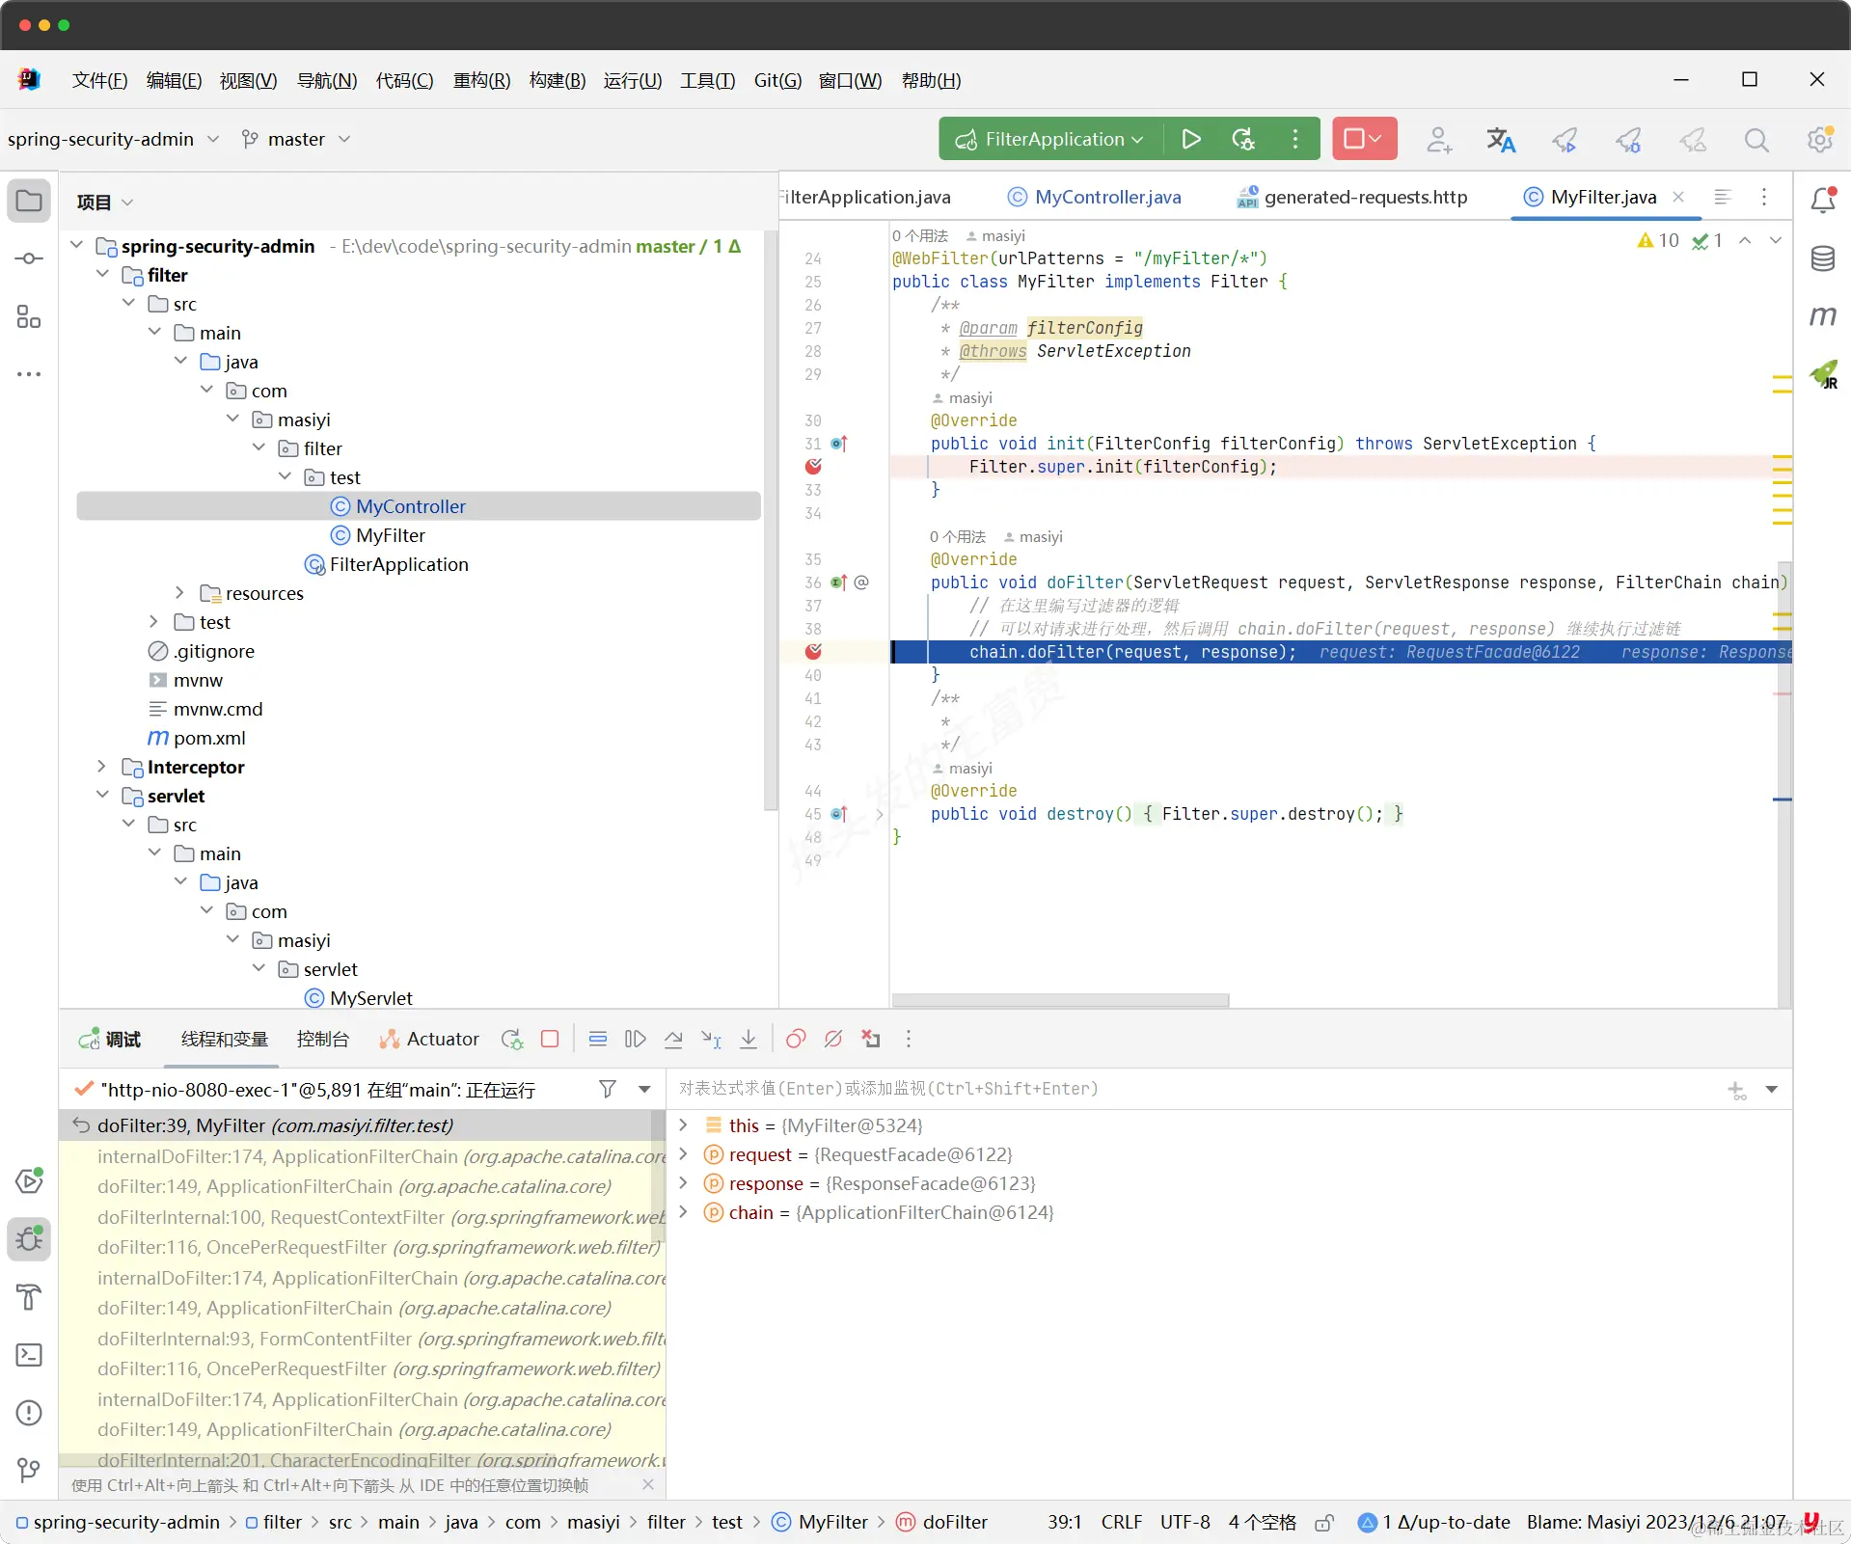The image size is (1851, 1544).
Task: Stop the running application (red stop button)
Action: pyautogui.click(x=1364, y=139)
